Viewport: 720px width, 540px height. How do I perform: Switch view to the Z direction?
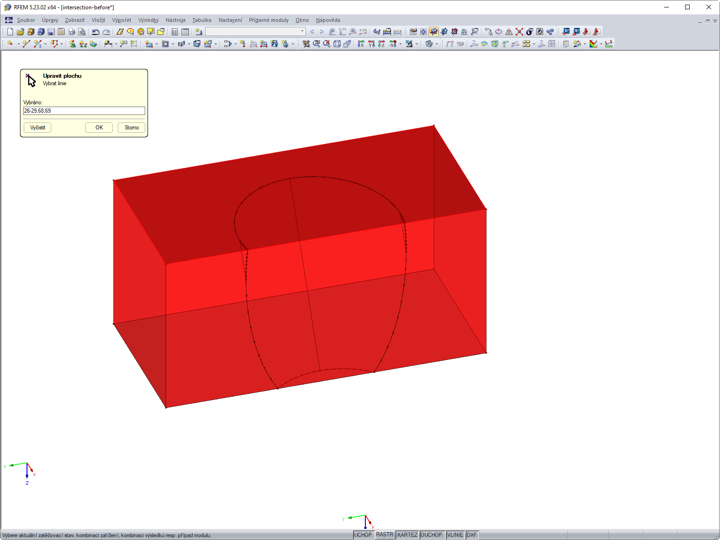381,44
